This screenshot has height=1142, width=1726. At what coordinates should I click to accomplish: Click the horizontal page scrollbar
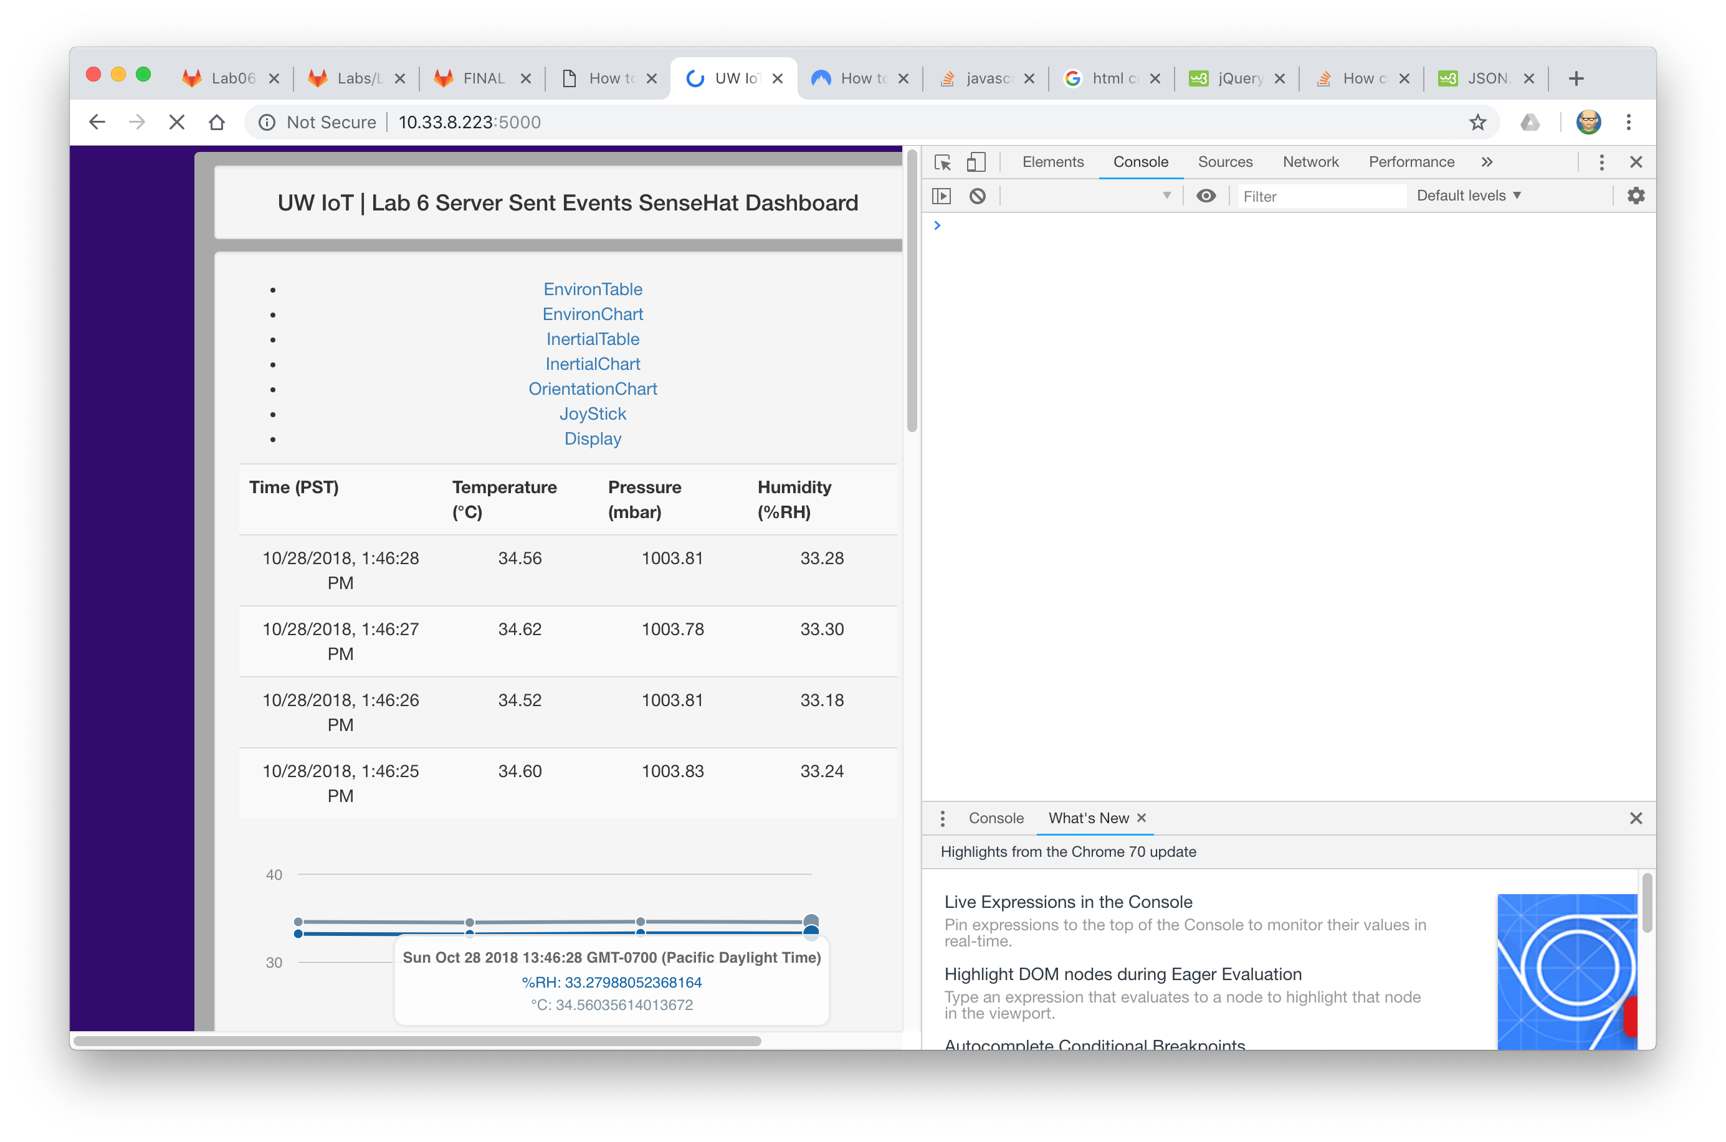pos(417,1041)
